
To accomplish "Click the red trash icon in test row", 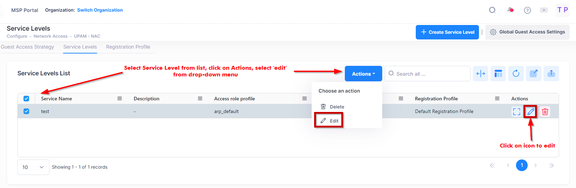I will tap(545, 112).
